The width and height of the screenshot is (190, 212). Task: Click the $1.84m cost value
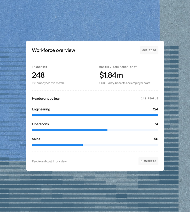tap(111, 75)
